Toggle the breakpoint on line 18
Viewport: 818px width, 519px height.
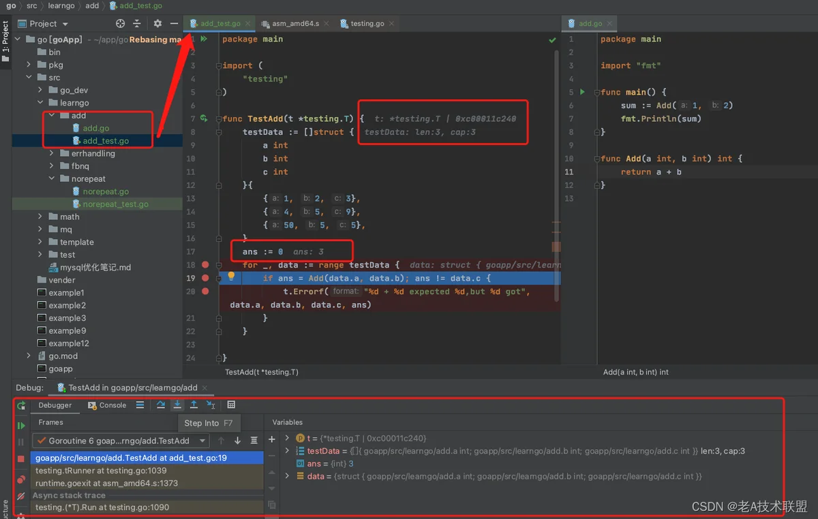tap(205, 264)
